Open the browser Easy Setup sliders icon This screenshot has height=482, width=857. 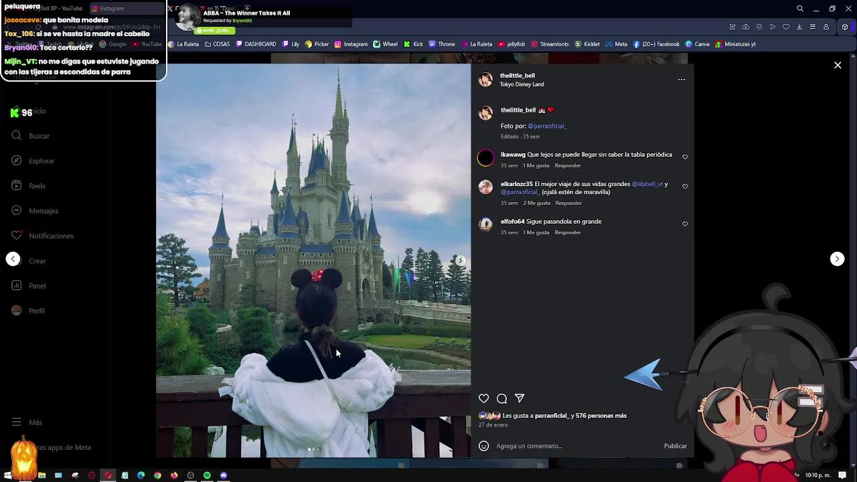[813, 27]
